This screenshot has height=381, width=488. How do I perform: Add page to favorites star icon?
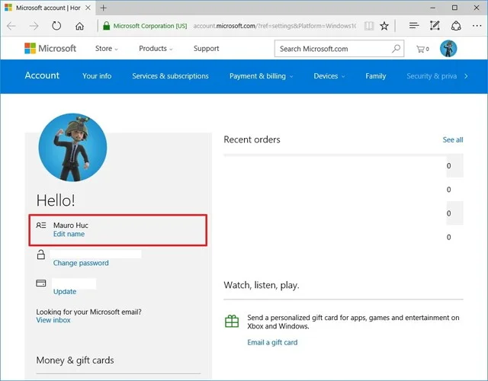tap(384, 26)
